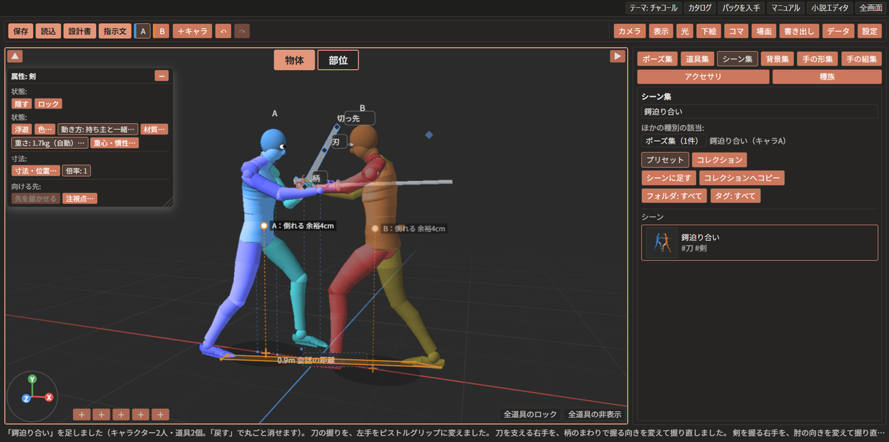Select the 鍔迫り合い scene thumbnail
889x442 pixels.
662,243
